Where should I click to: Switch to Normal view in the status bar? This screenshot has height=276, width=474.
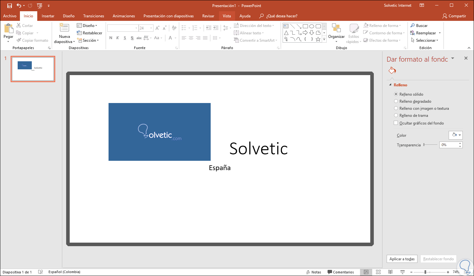[366, 272]
